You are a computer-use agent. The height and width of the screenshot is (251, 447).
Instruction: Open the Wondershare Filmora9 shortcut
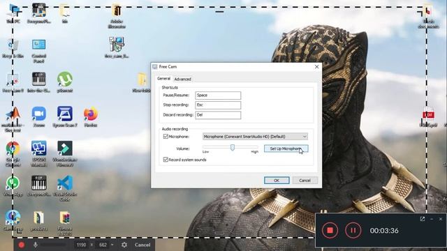coord(65,153)
